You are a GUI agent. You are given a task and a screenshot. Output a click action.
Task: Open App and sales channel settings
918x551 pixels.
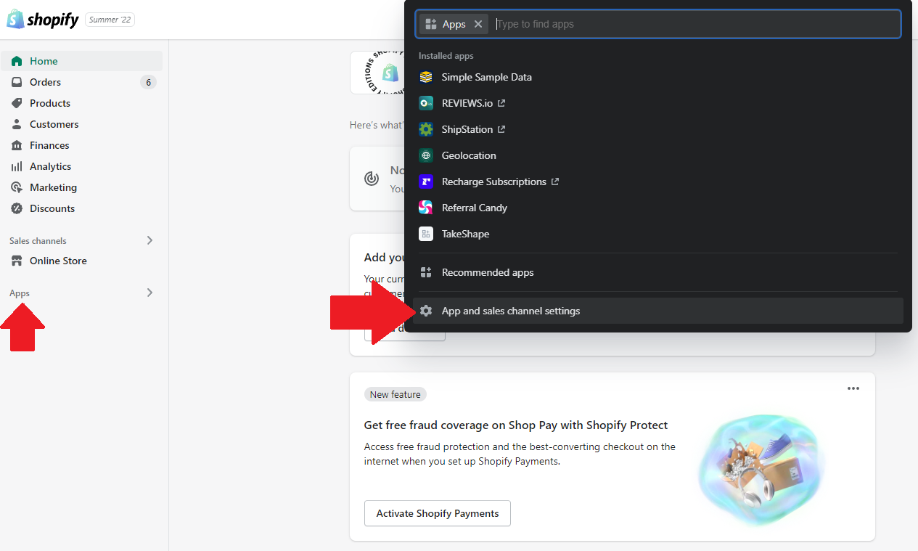[658, 311]
